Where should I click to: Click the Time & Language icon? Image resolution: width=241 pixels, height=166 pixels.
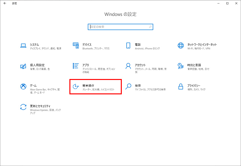pyautogui.click(x=181, y=66)
